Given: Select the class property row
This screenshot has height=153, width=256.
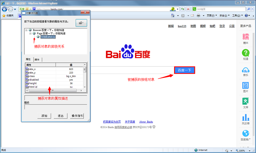Looking at the screenshot, I should pyautogui.click(x=54, y=76).
